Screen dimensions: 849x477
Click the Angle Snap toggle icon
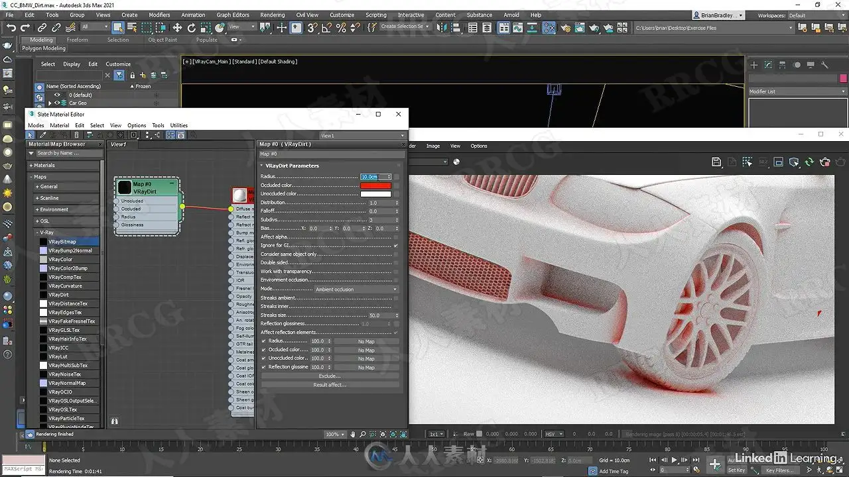326,27
